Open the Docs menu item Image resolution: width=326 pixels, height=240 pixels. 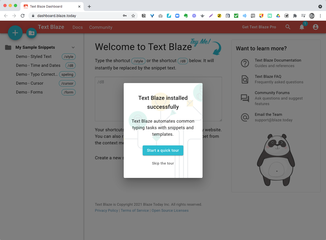click(77, 27)
